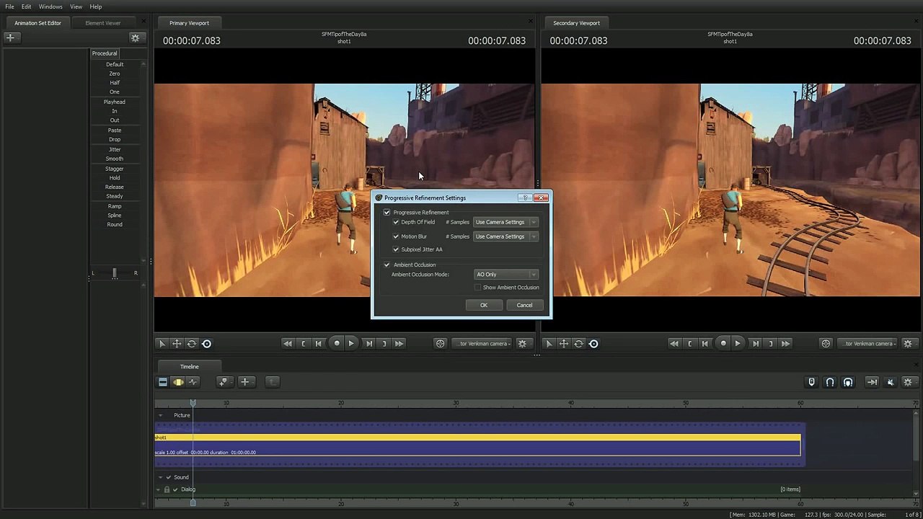Uncheck the Progressive Refinement checkbox

click(x=387, y=213)
